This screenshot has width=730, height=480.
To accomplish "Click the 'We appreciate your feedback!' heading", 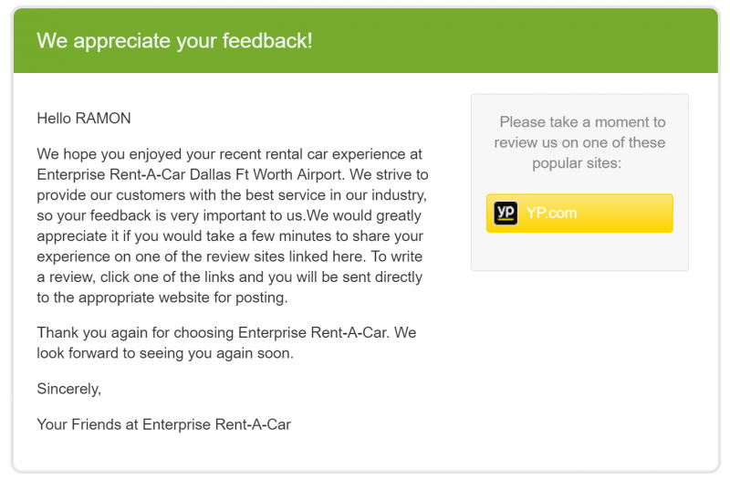I will [174, 40].
